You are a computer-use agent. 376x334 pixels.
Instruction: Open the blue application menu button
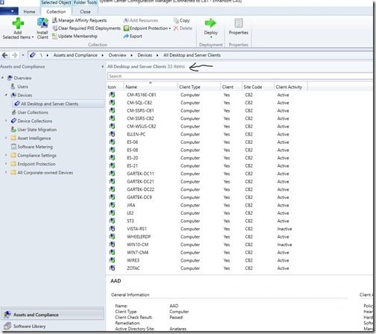click(x=9, y=11)
